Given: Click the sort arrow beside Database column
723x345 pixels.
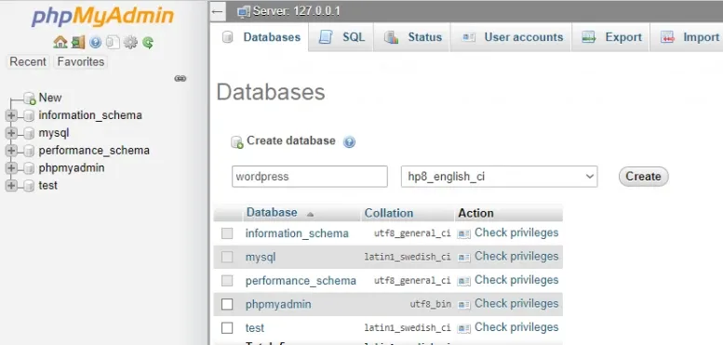Looking at the screenshot, I should 310,214.
